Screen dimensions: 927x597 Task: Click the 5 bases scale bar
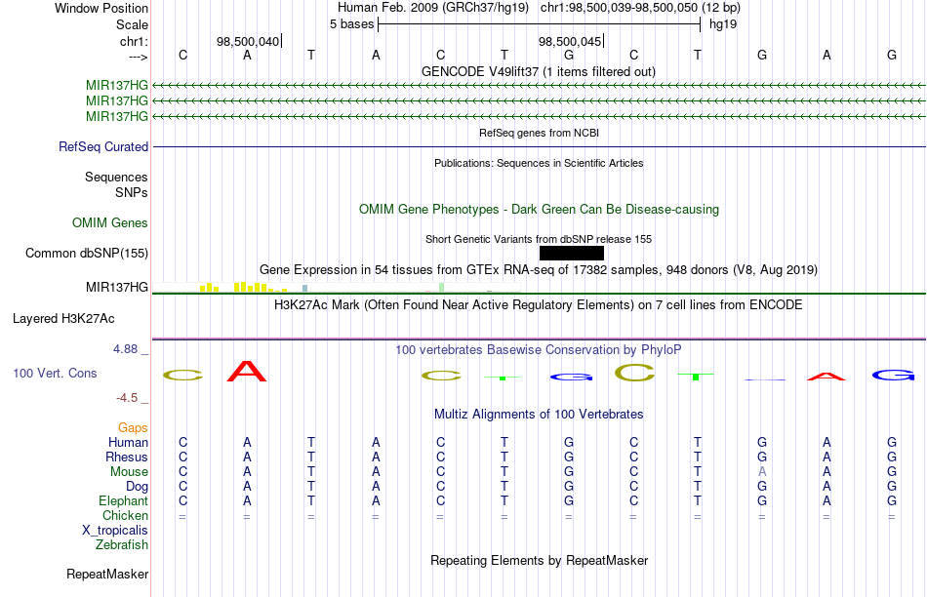point(540,24)
